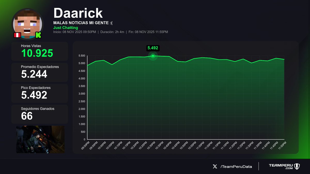
Task: Click the 4.000 y-axis label
Action: pos(82,79)
